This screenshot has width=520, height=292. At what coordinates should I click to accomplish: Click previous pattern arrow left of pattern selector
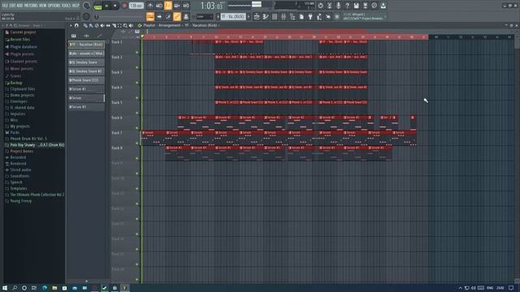click(218, 16)
